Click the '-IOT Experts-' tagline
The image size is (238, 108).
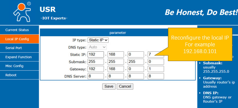pyautogui.click(x=54, y=18)
